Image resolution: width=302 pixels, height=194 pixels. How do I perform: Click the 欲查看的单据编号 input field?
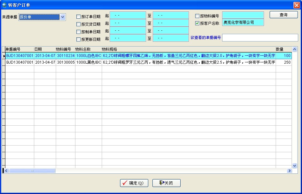(260, 38)
